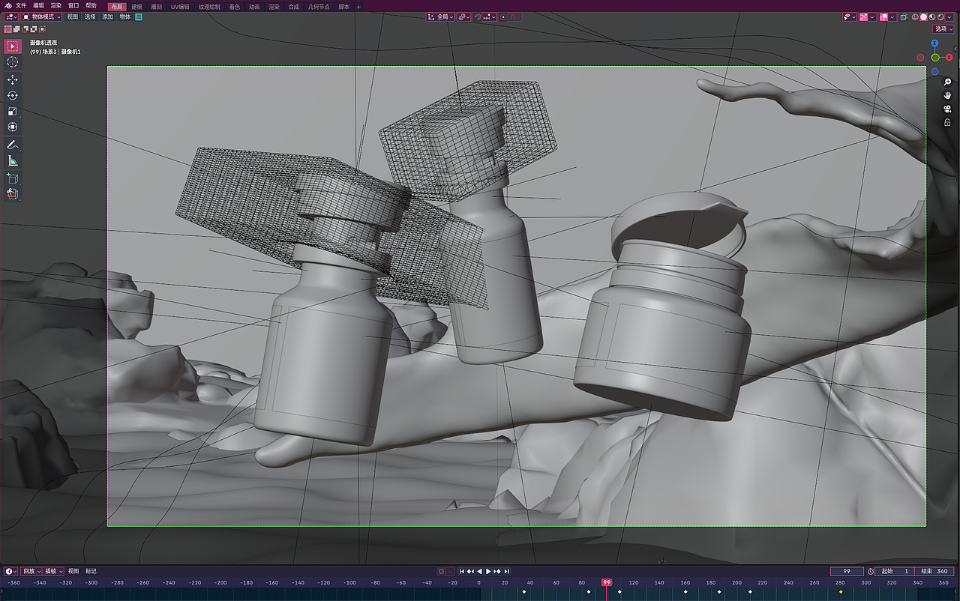Jump to timeline start frame button
960x601 pixels.
pyautogui.click(x=462, y=571)
